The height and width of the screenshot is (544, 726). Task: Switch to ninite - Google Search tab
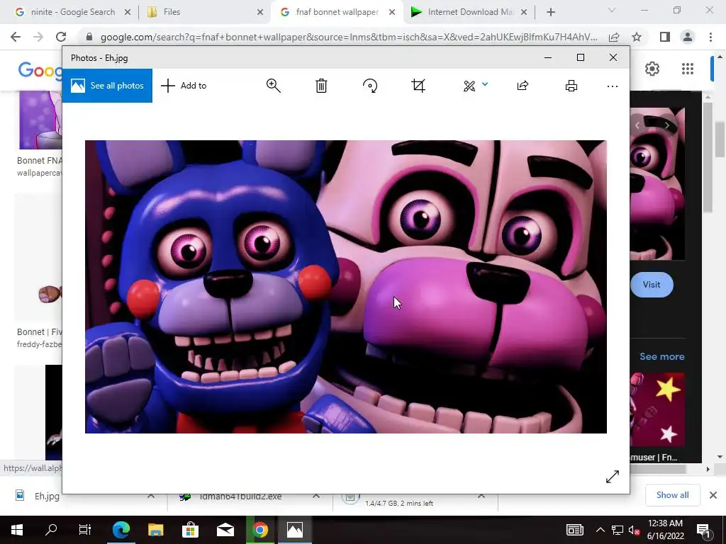(x=73, y=12)
